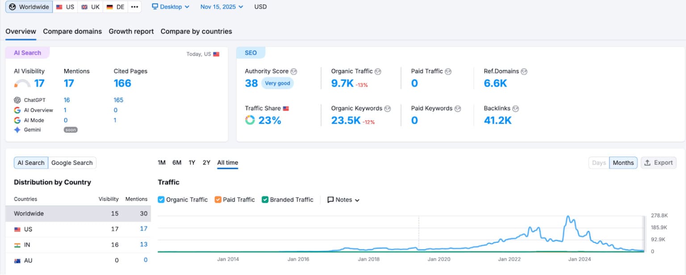
Task: Open the Compare by countries tab
Action: pyautogui.click(x=196, y=31)
